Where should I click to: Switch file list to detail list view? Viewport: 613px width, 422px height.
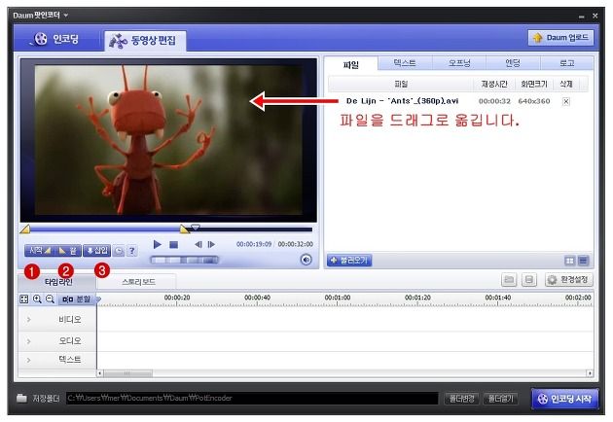pos(583,261)
